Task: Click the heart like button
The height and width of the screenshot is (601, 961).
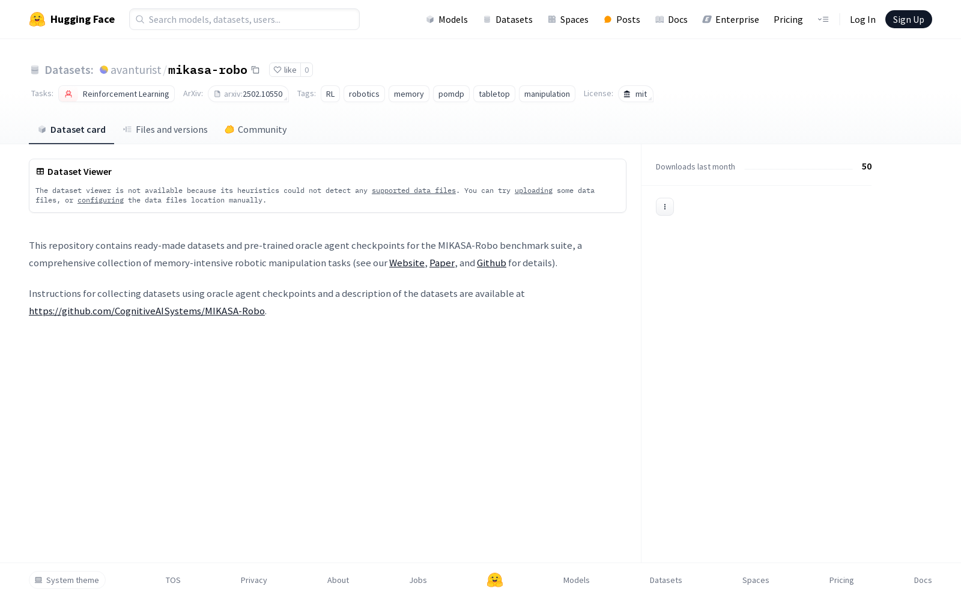Action: coord(285,70)
